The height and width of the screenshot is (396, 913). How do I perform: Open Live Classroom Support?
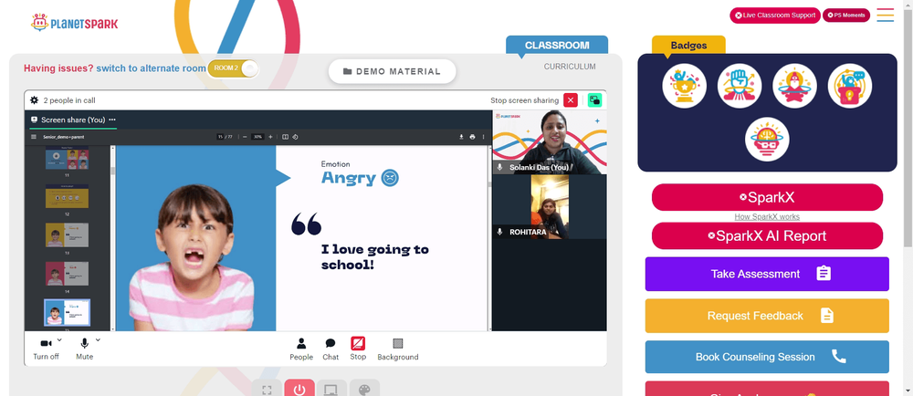775,16
